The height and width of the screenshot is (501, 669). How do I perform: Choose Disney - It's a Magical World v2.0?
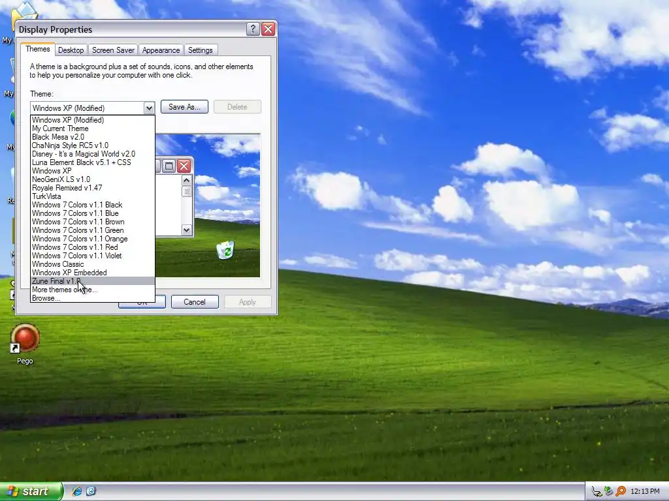93,154
